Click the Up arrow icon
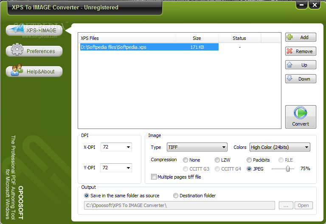Viewport: 326px width, 224px height. [x=289, y=65]
